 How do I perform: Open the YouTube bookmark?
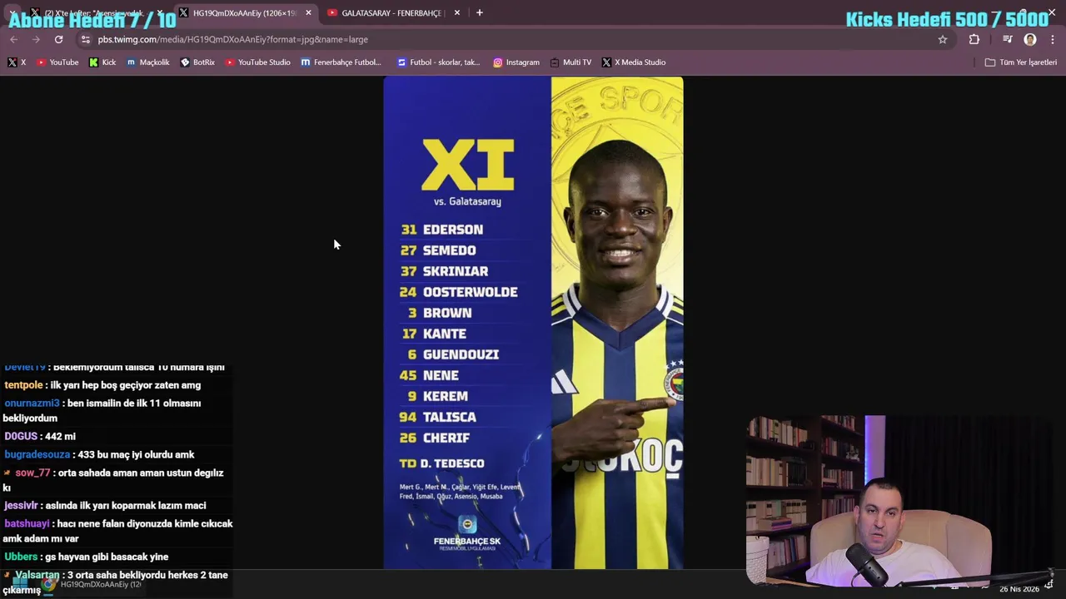(57, 62)
